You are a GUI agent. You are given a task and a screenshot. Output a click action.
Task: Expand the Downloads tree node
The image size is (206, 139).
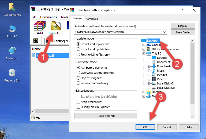click(149, 66)
